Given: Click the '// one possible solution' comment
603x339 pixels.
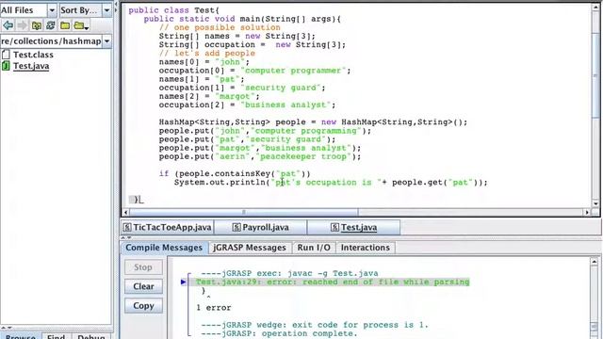Looking at the screenshot, I should [220, 27].
